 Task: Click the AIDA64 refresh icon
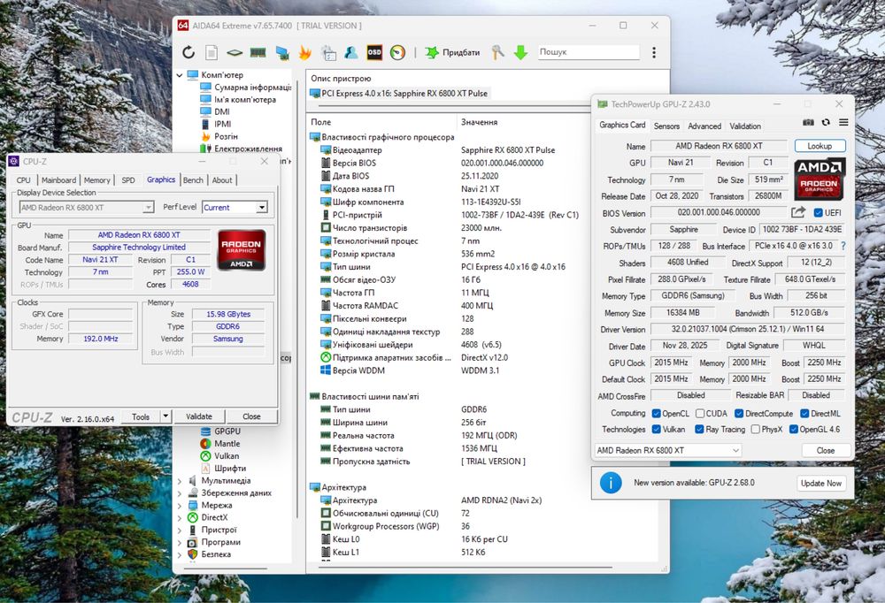(x=189, y=53)
